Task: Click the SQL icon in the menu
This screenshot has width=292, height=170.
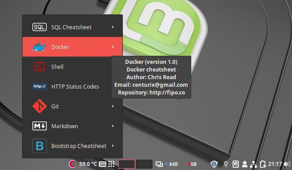Action: pyautogui.click(x=40, y=27)
